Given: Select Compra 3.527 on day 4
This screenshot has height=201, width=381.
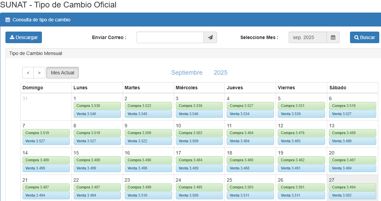Looking at the screenshot, I should point(250,106).
